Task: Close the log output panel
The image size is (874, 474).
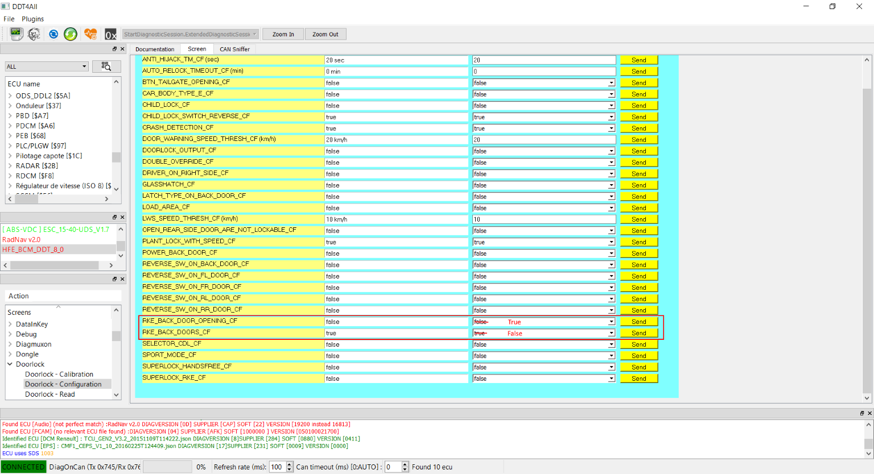Action: click(869, 413)
